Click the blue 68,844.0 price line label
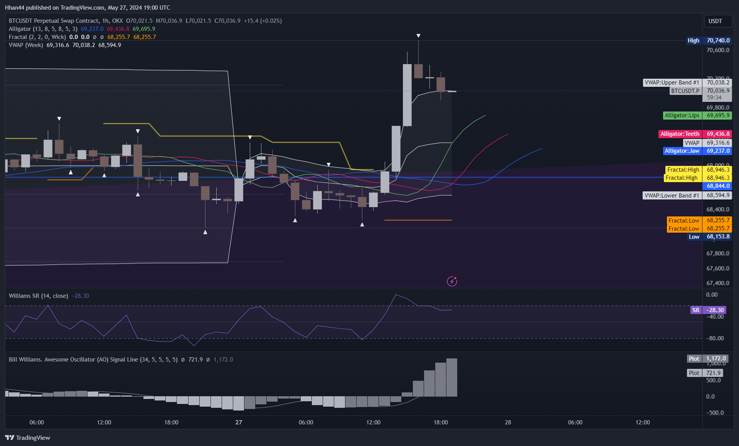Viewport: 739px width, 446px height. [x=717, y=186]
